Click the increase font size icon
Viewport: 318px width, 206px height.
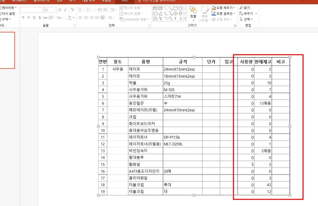(x=60, y=10)
